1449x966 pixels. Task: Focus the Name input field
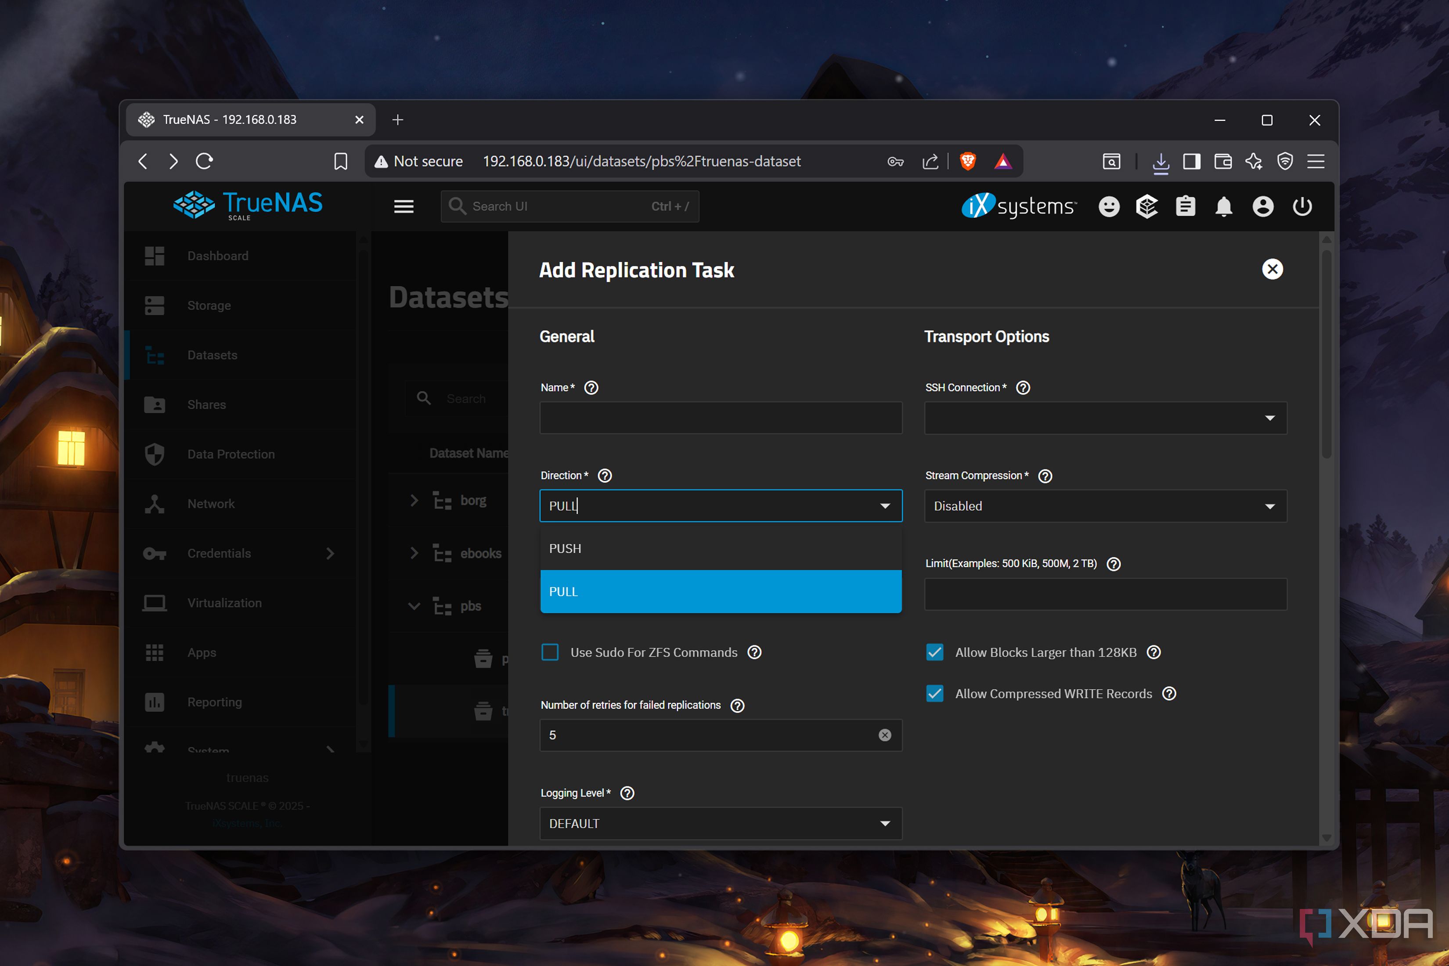721,418
